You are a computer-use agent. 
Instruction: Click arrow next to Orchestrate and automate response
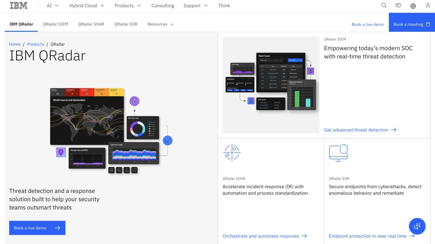point(304,236)
